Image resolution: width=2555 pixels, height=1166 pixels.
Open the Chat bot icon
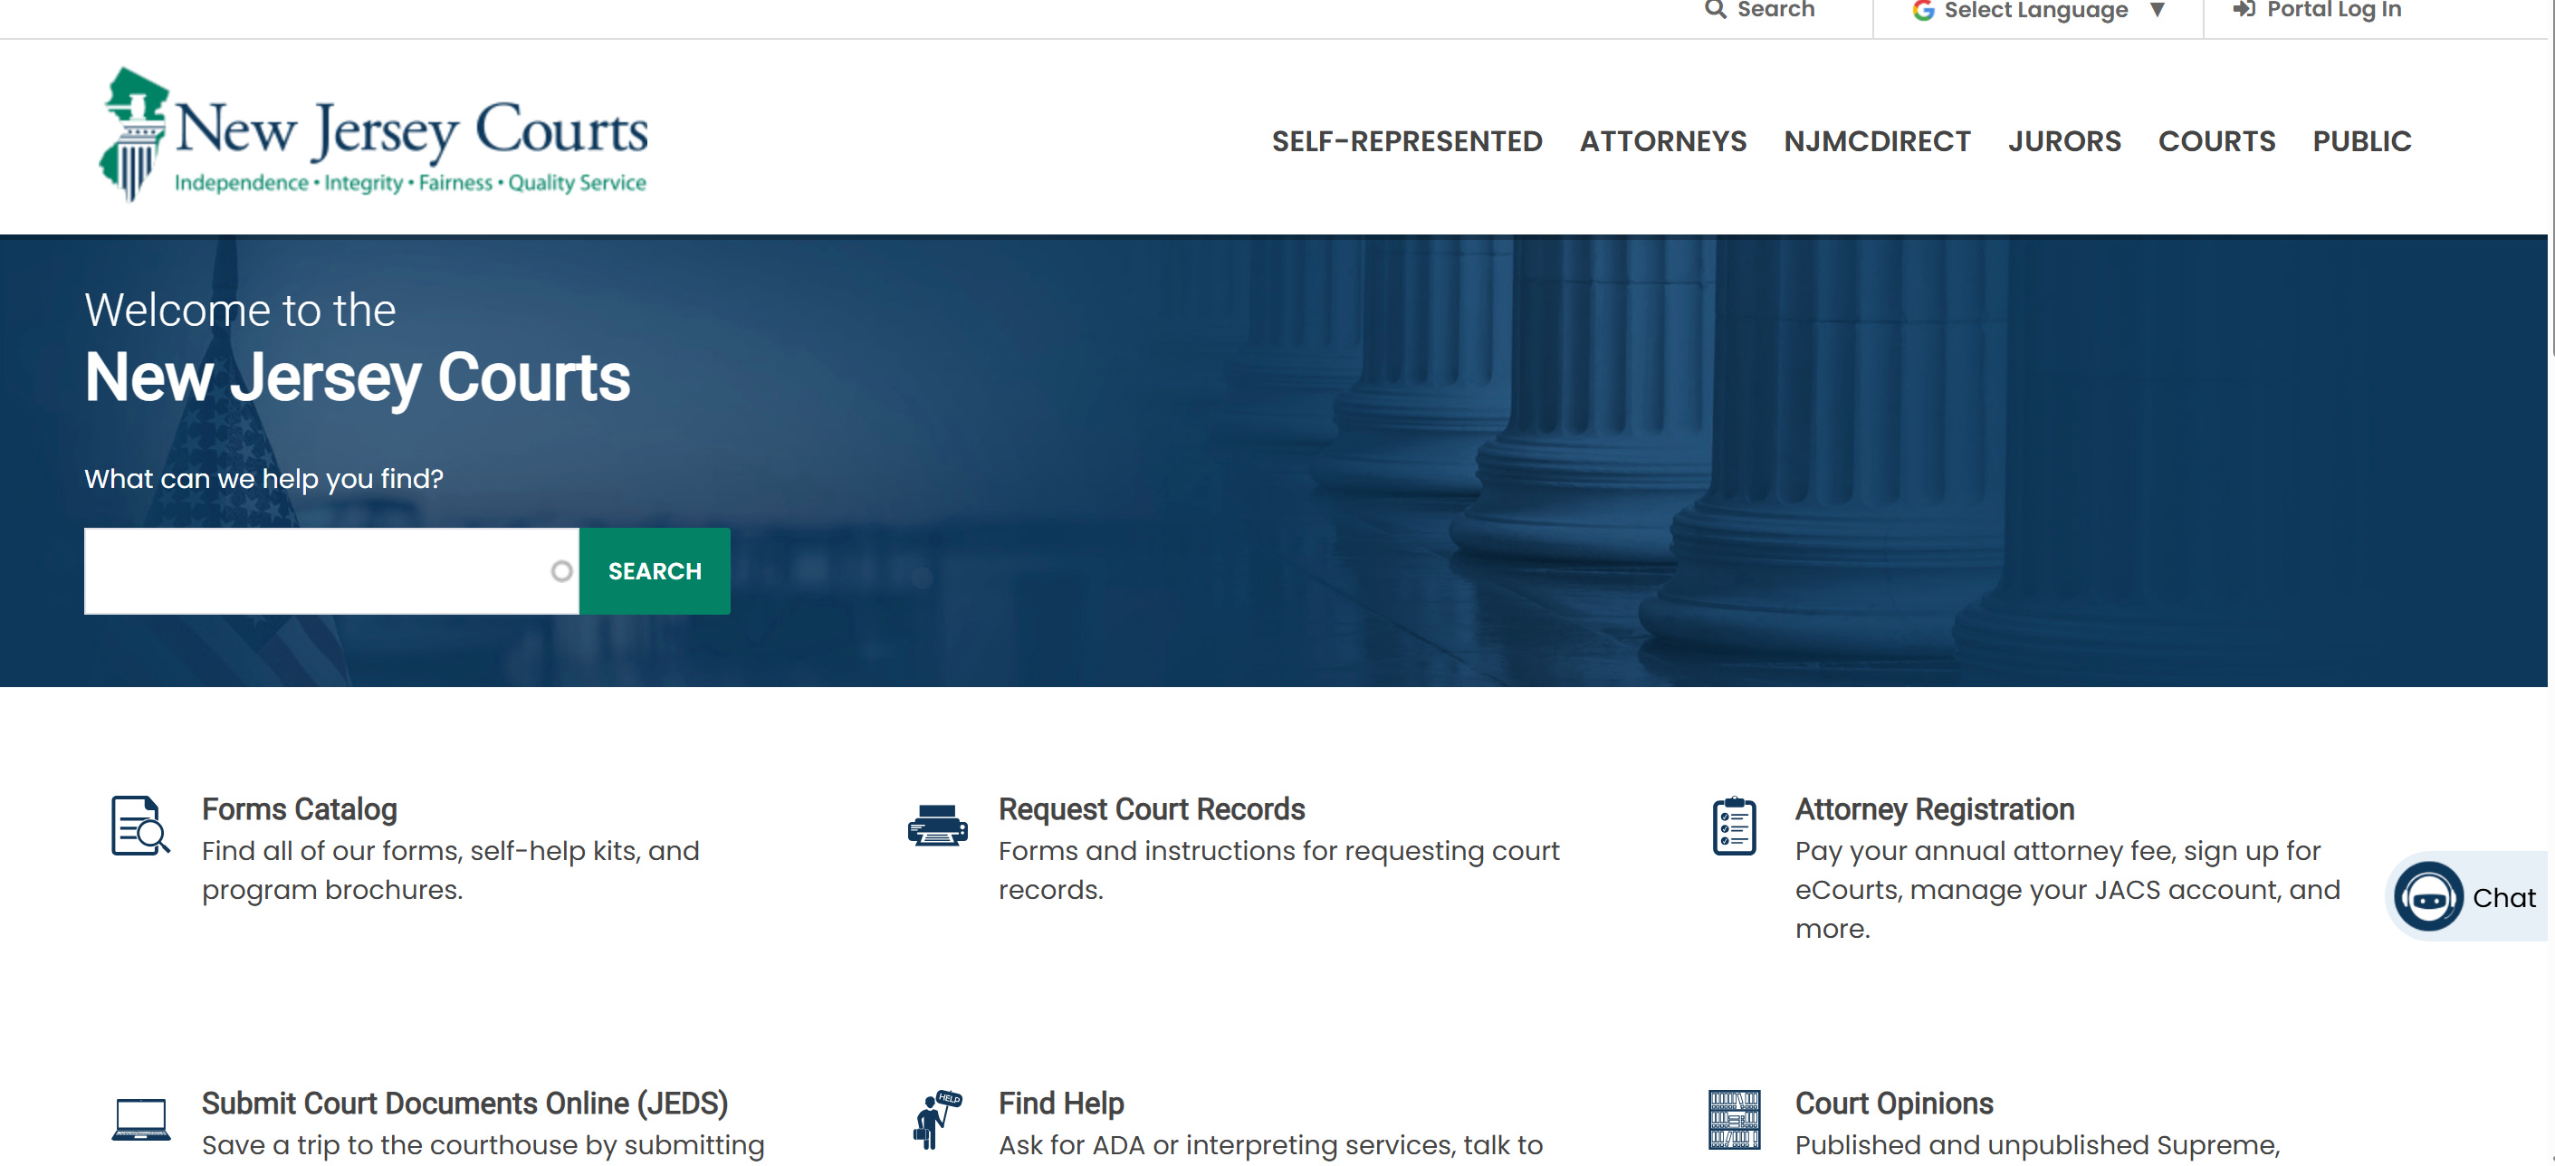pos(2428,896)
